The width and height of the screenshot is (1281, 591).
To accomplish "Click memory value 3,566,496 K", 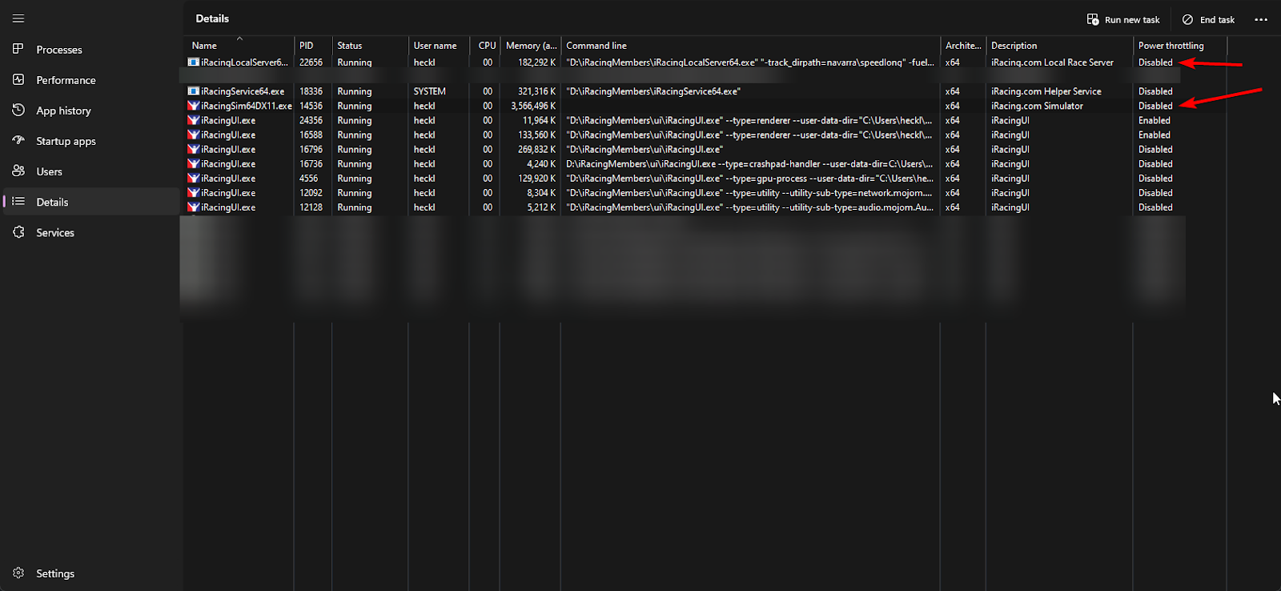I will coord(532,106).
